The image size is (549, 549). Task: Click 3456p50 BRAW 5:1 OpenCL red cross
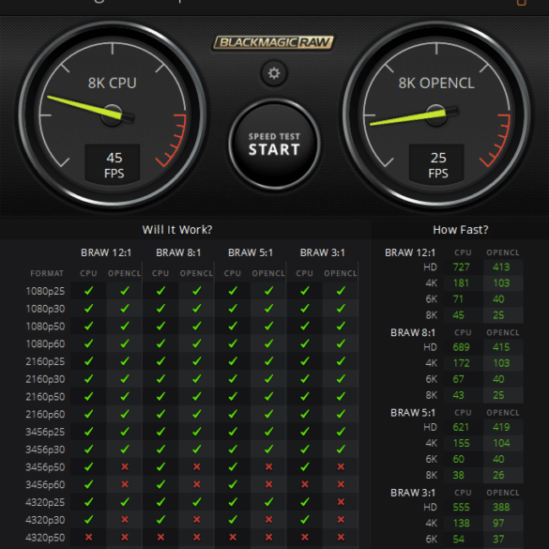(x=268, y=466)
